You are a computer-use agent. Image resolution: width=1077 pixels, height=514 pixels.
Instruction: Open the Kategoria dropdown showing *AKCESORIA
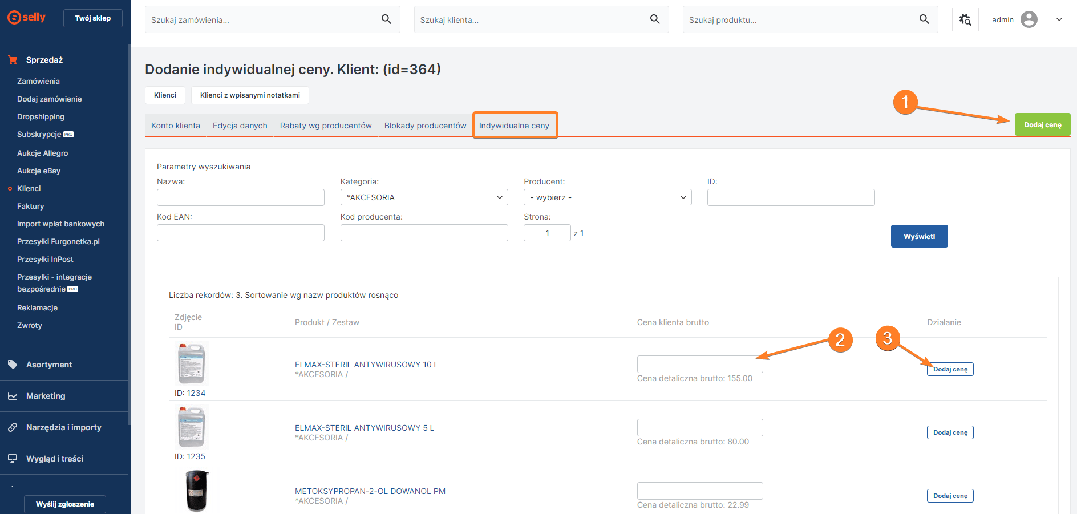tap(424, 197)
